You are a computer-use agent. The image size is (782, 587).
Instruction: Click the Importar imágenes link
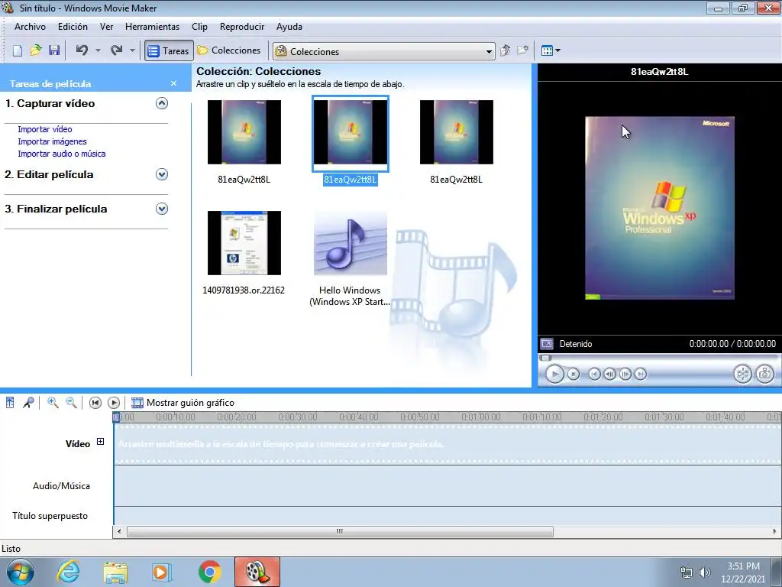click(53, 141)
